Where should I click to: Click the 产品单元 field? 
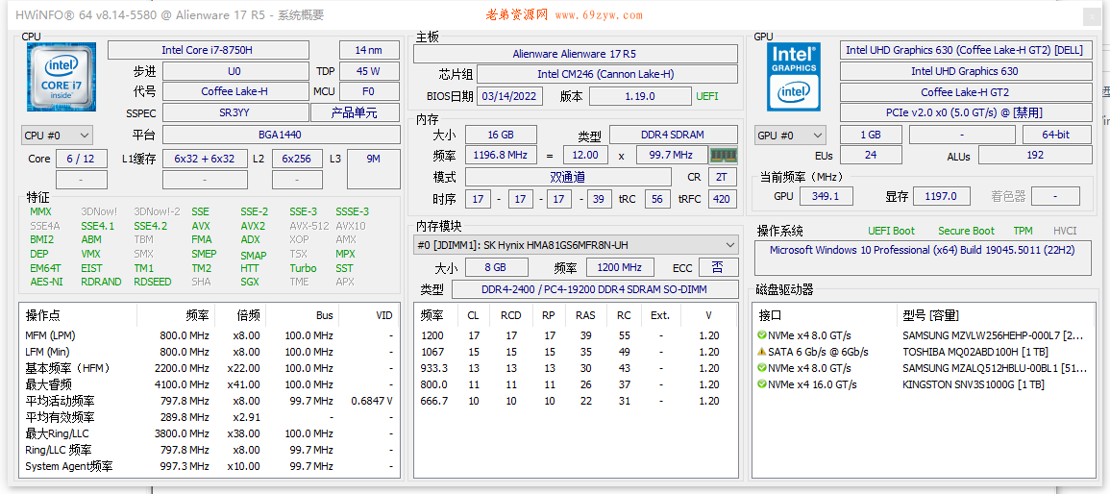[x=355, y=112]
